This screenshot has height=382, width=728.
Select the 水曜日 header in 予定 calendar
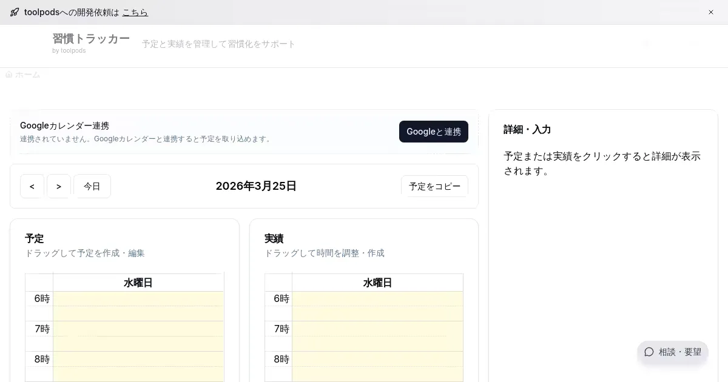pyautogui.click(x=138, y=283)
